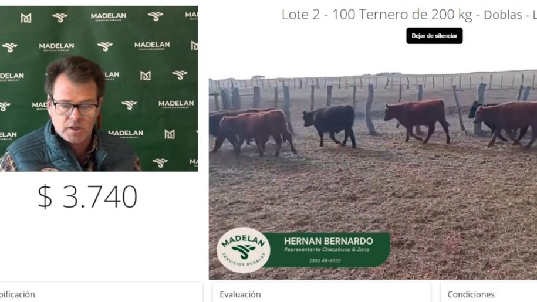Image resolution: width=537 pixels, height=302 pixels.
Task: Click the bird emblem beside top MADELAN text
Action: (60, 17)
